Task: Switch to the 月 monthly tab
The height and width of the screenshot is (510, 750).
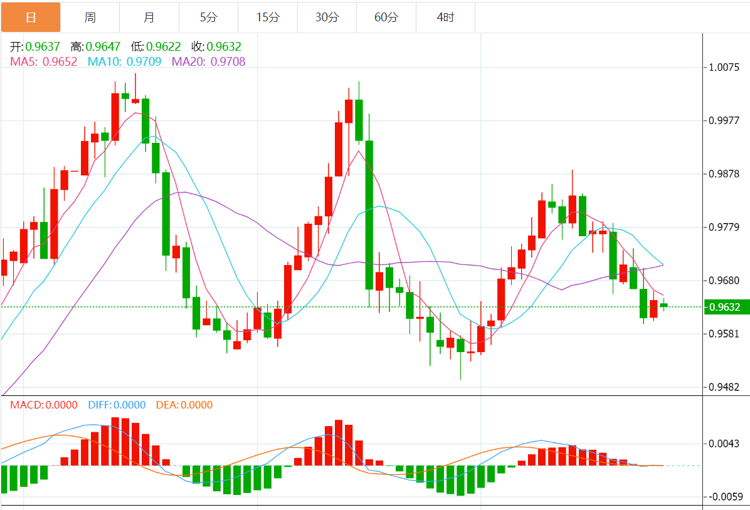Action: point(149,17)
